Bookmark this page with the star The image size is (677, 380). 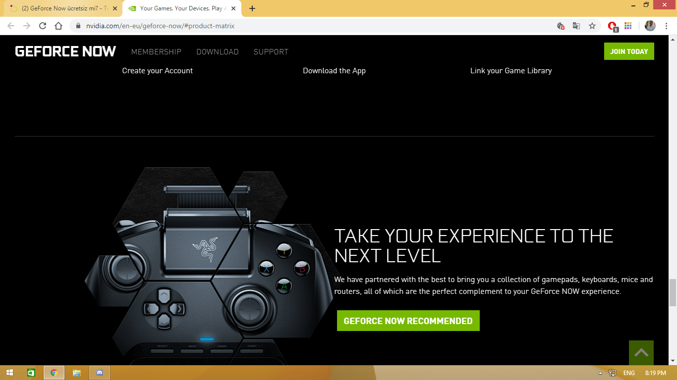coord(592,26)
